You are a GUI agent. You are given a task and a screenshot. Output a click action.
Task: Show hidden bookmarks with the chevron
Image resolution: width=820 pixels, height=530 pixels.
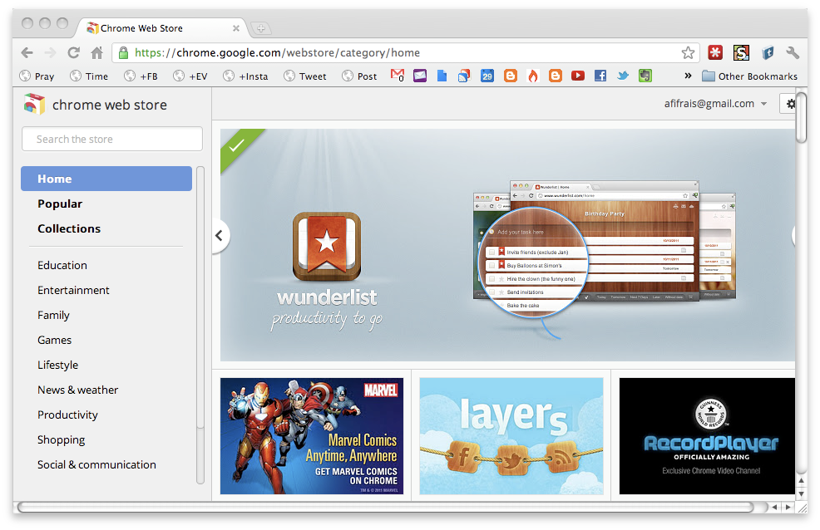(689, 76)
